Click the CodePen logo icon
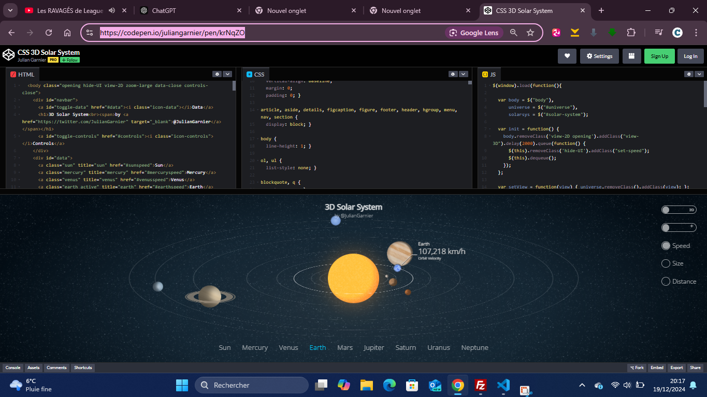 pyautogui.click(x=9, y=55)
